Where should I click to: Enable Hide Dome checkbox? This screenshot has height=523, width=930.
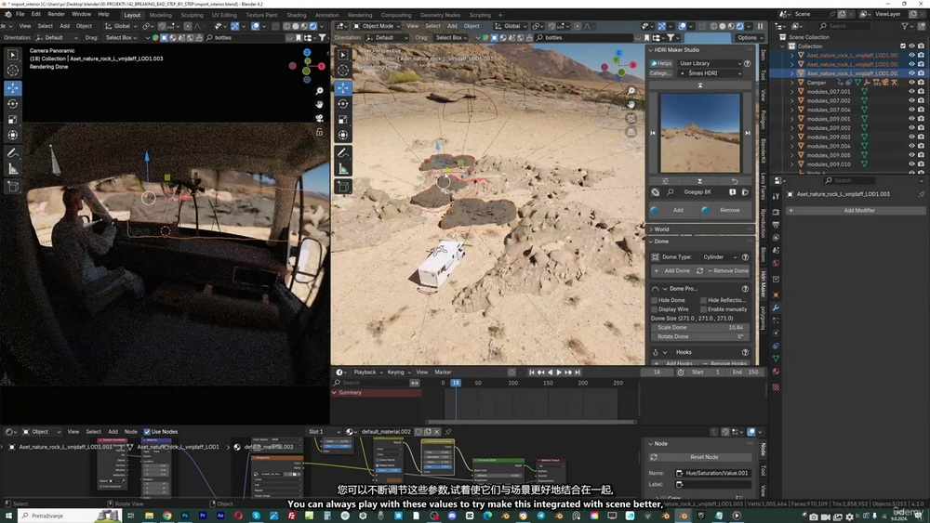654,300
